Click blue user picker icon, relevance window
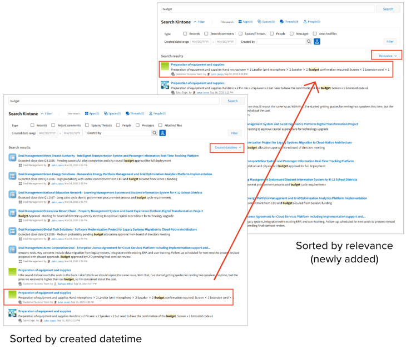The height and width of the screenshot is (349, 406). (x=317, y=41)
